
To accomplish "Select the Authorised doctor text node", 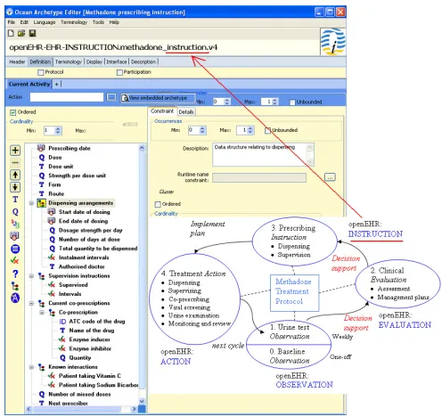I will 81,266.
